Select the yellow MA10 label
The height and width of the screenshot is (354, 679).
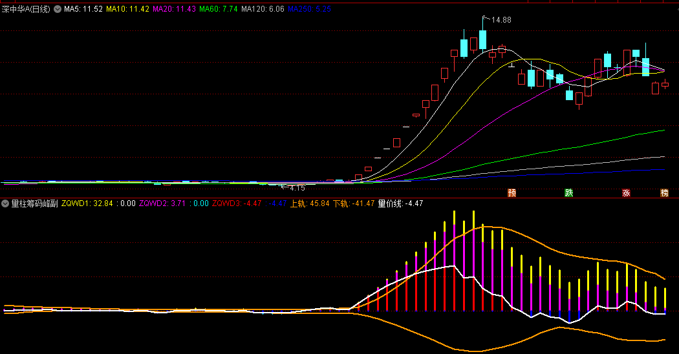click(128, 9)
